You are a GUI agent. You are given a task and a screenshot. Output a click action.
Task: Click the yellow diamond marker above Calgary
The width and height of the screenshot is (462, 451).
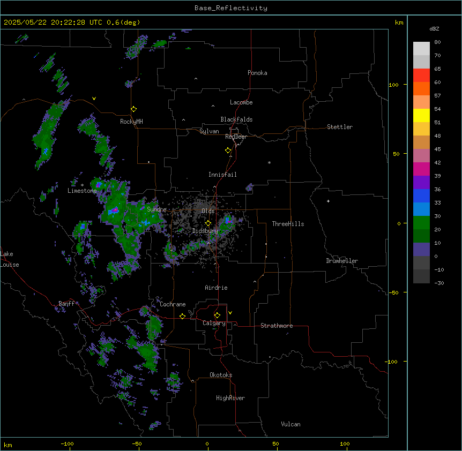click(217, 315)
